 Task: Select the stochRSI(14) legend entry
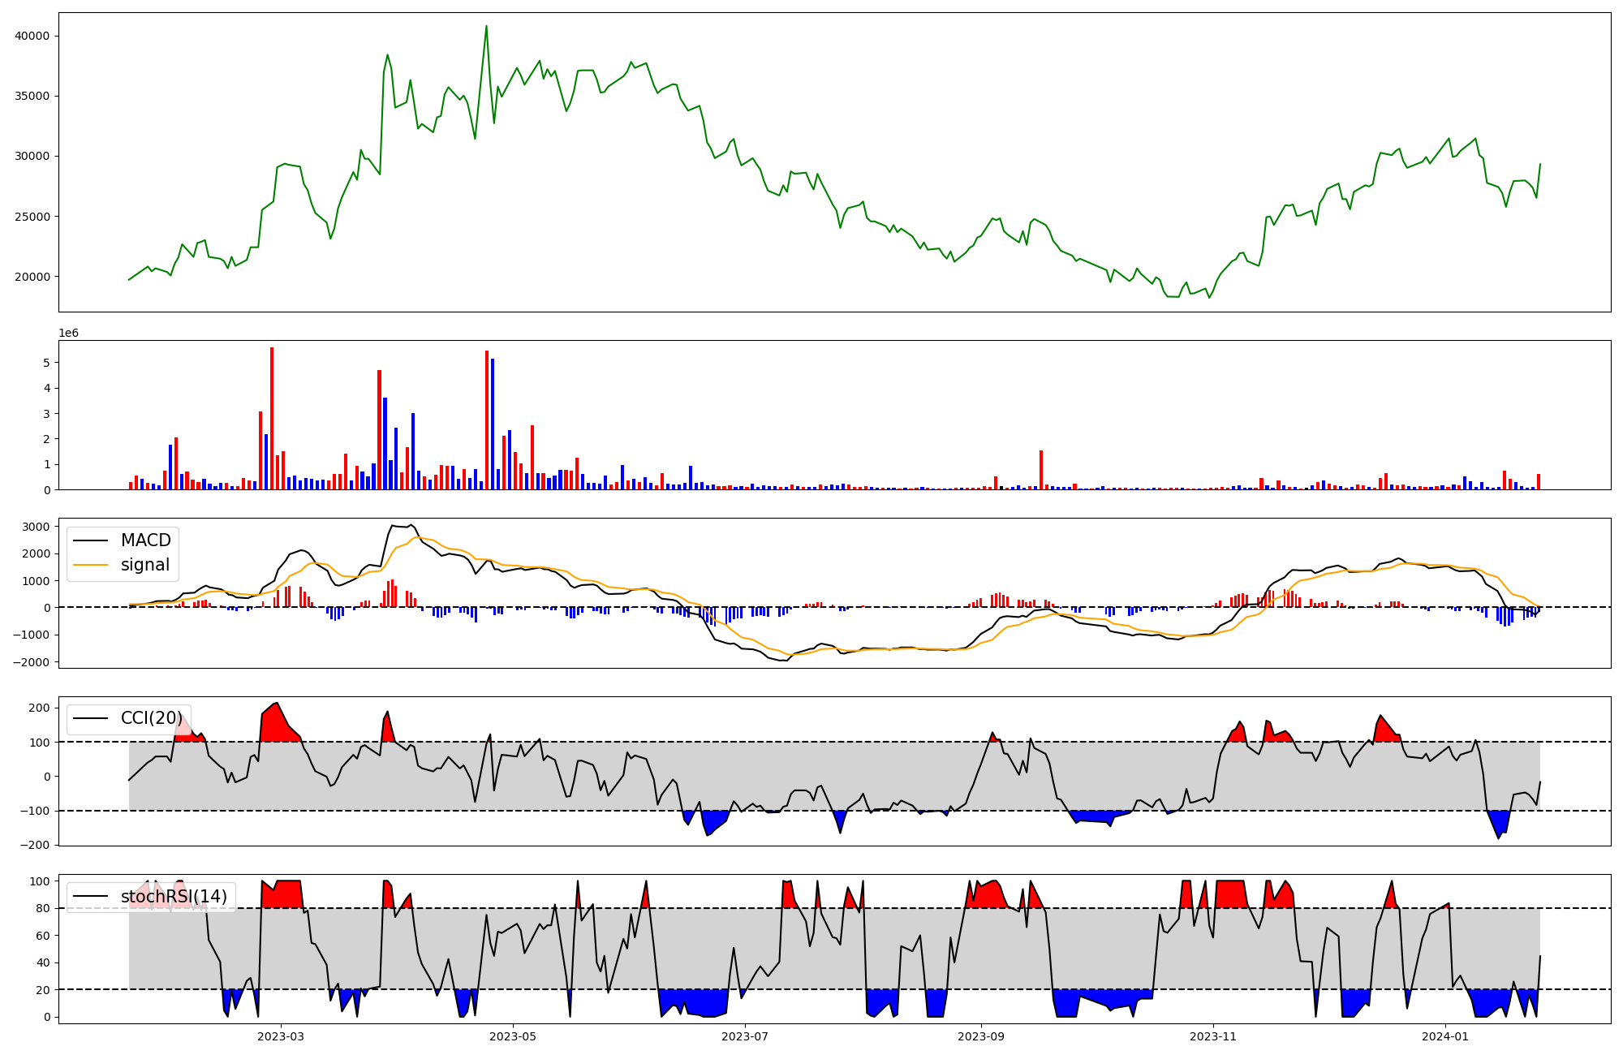tap(174, 897)
